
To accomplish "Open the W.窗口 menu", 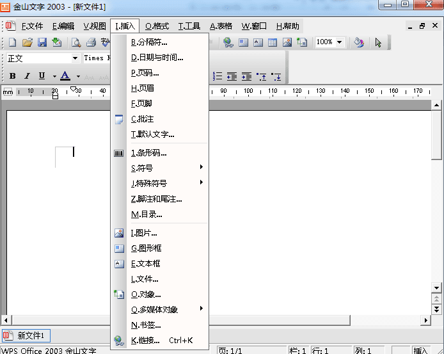I will 254,26.
